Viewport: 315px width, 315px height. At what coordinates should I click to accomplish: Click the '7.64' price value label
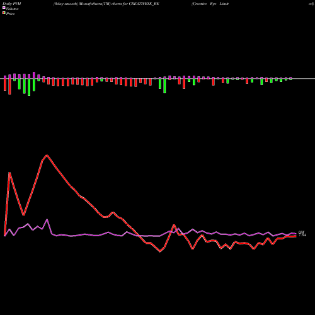coord(302,235)
